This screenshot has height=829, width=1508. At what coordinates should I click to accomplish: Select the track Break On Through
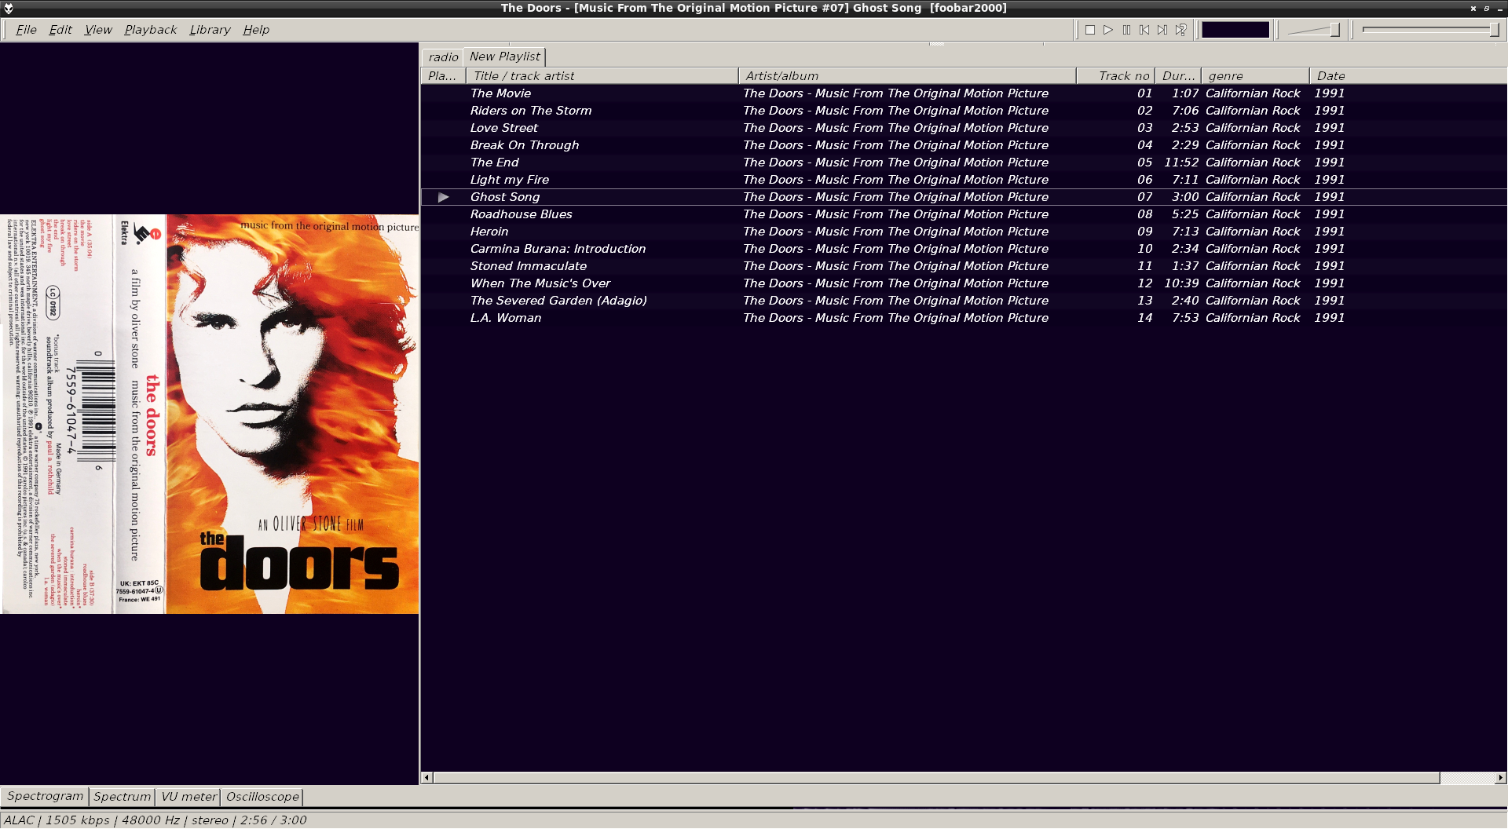tap(964, 145)
